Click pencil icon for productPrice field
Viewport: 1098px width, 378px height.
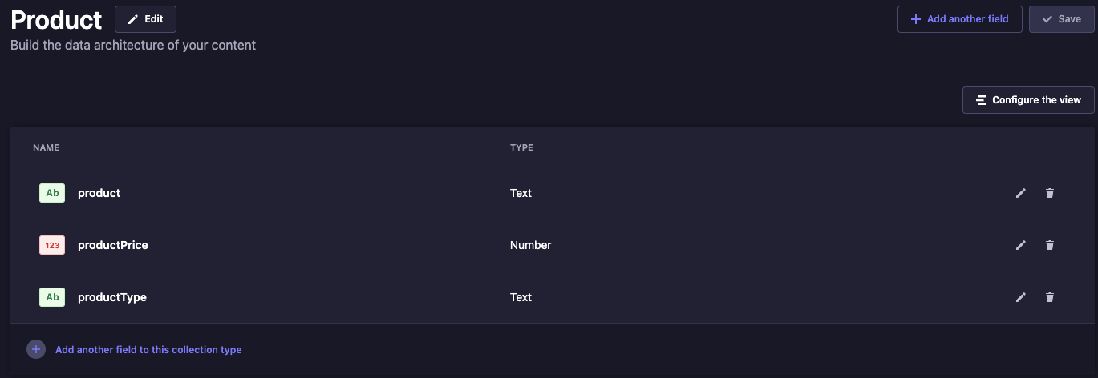(x=1020, y=245)
